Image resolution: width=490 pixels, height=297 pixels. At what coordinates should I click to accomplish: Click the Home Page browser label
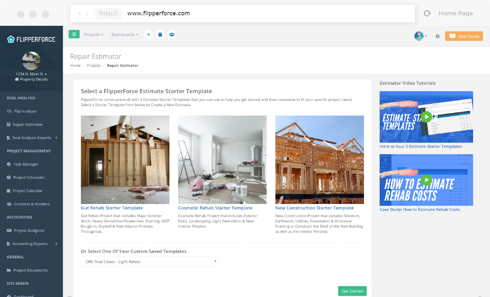456,13
